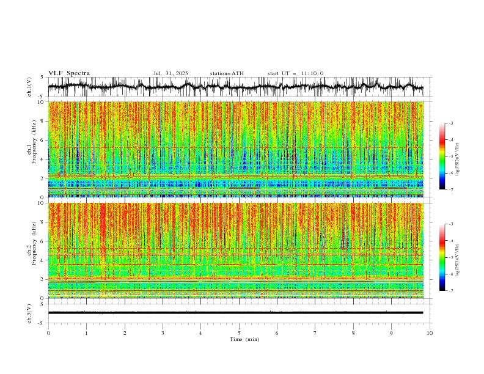Click time axis tick label "7"
The width and height of the screenshot is (484, 374).
coord(315,333)
